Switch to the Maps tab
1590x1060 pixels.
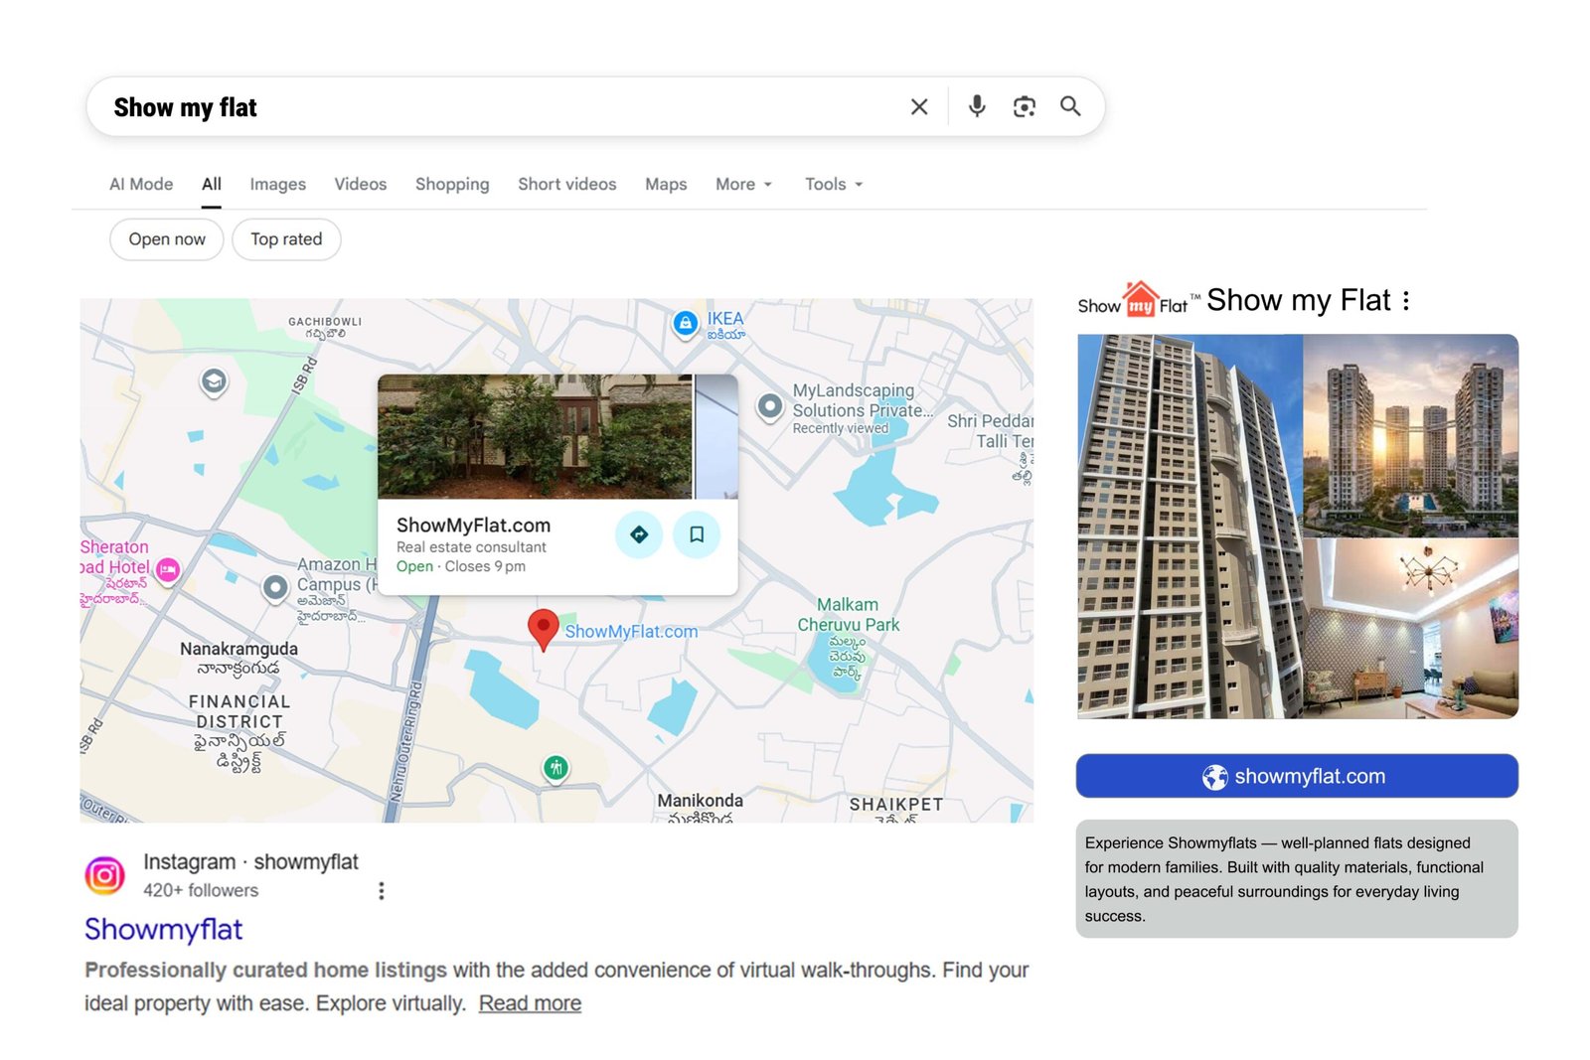pyautogui.click(x=666, y=184)
